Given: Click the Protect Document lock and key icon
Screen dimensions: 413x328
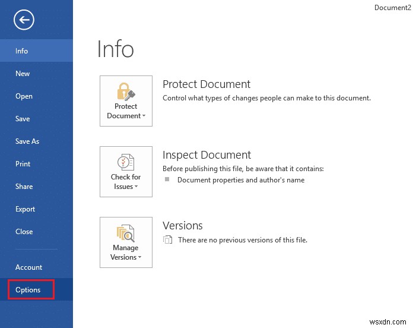Looking at the screenshot, I should click(x=126, y=92).
